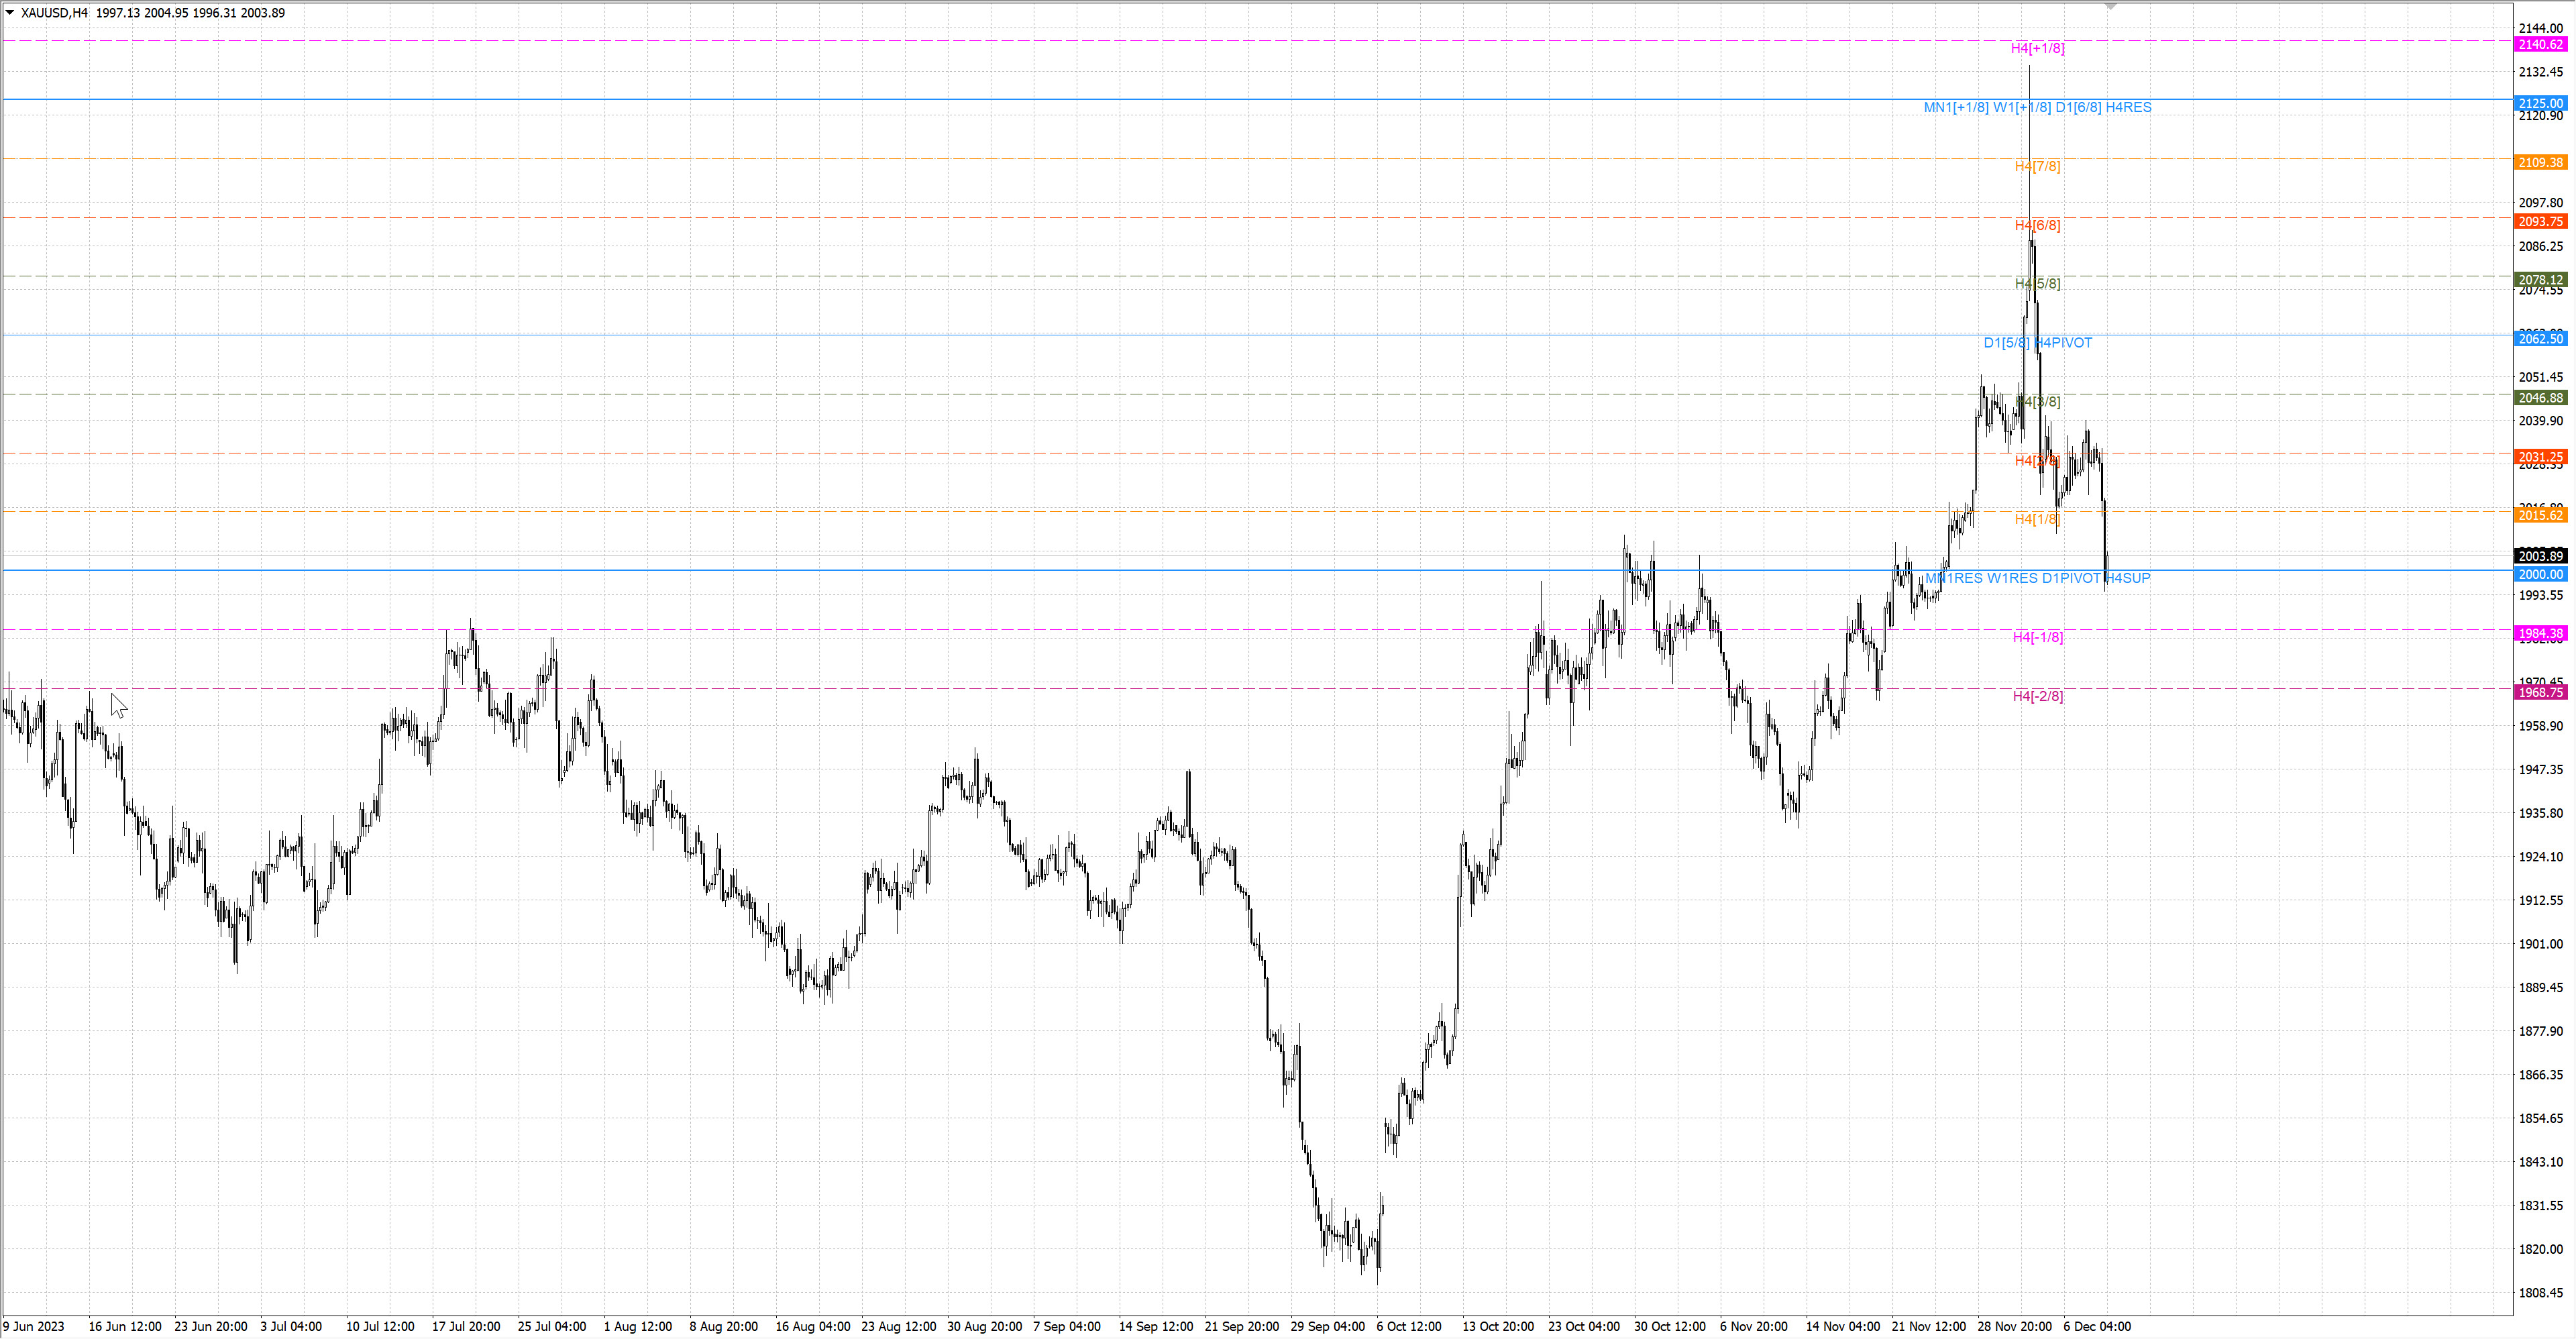The width and height of the screenshot is (2576, 1339).
Task: Click the 28 Nov 20:00 time label
Action: [x=2014, y=1327]
